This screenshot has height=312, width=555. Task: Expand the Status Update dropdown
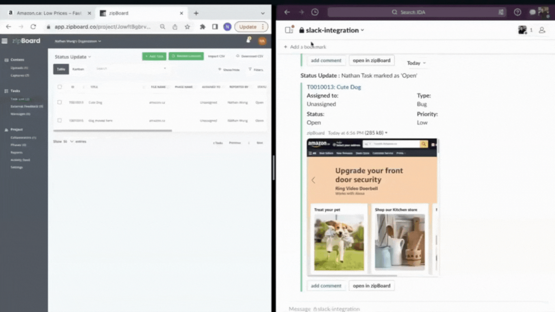pyautogui.click(x=73, y=57)
